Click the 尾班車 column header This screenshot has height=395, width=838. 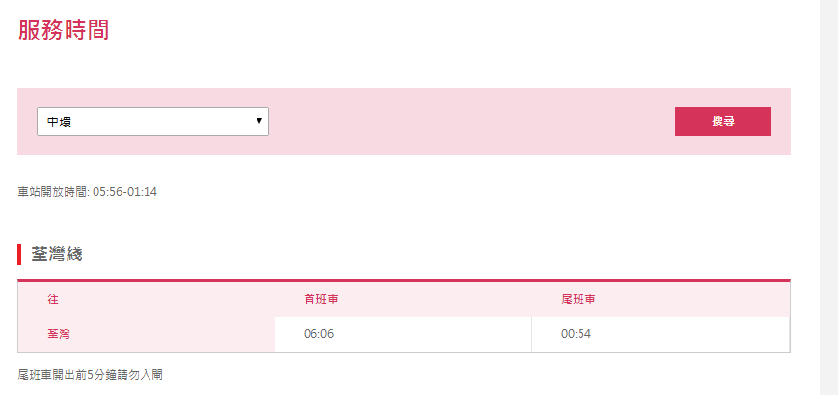pos(578,300)
